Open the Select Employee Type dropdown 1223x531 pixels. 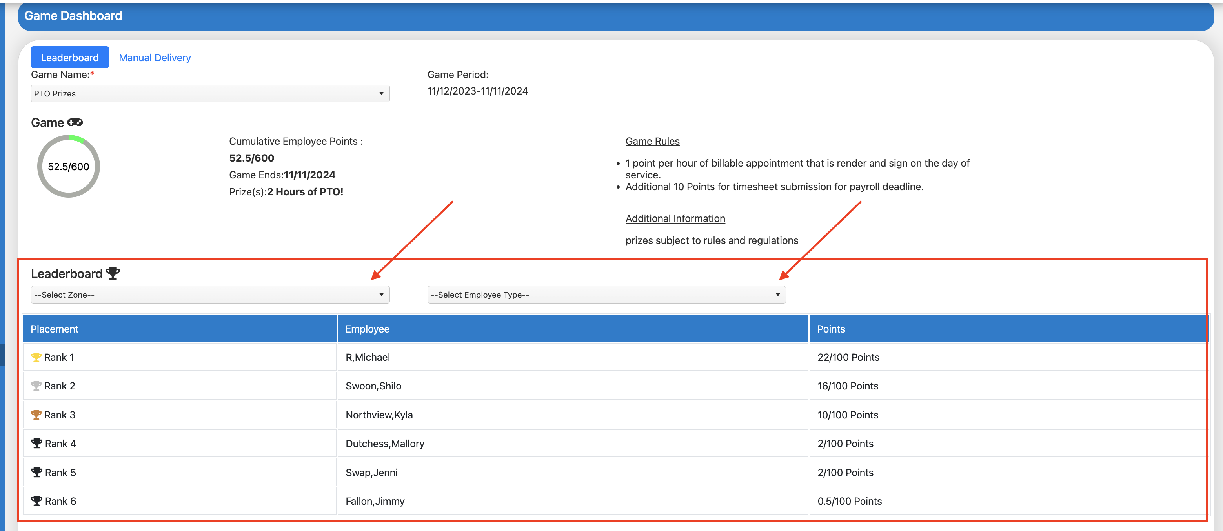coord(606,295)
